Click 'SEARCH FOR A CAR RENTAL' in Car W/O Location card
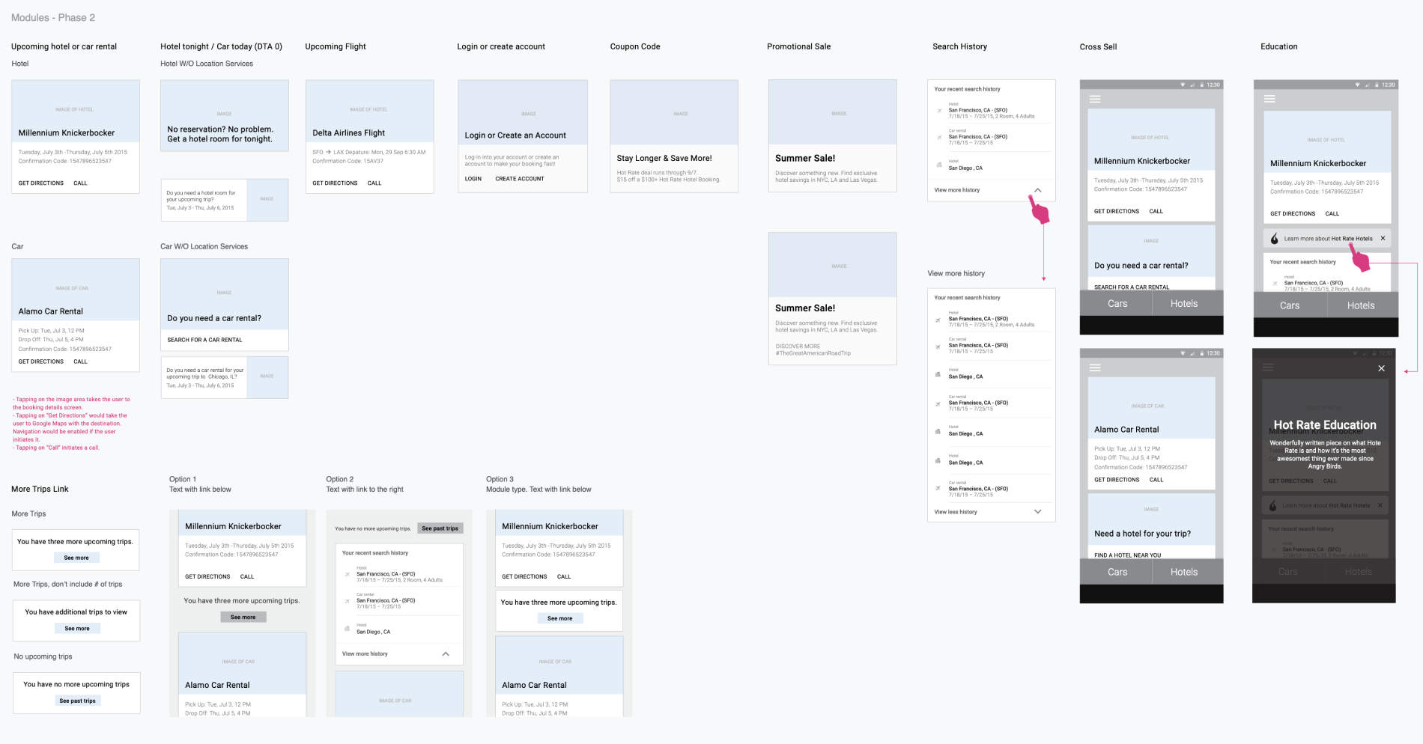Screen dimensions: 1423x744 (x=204, y=340)
